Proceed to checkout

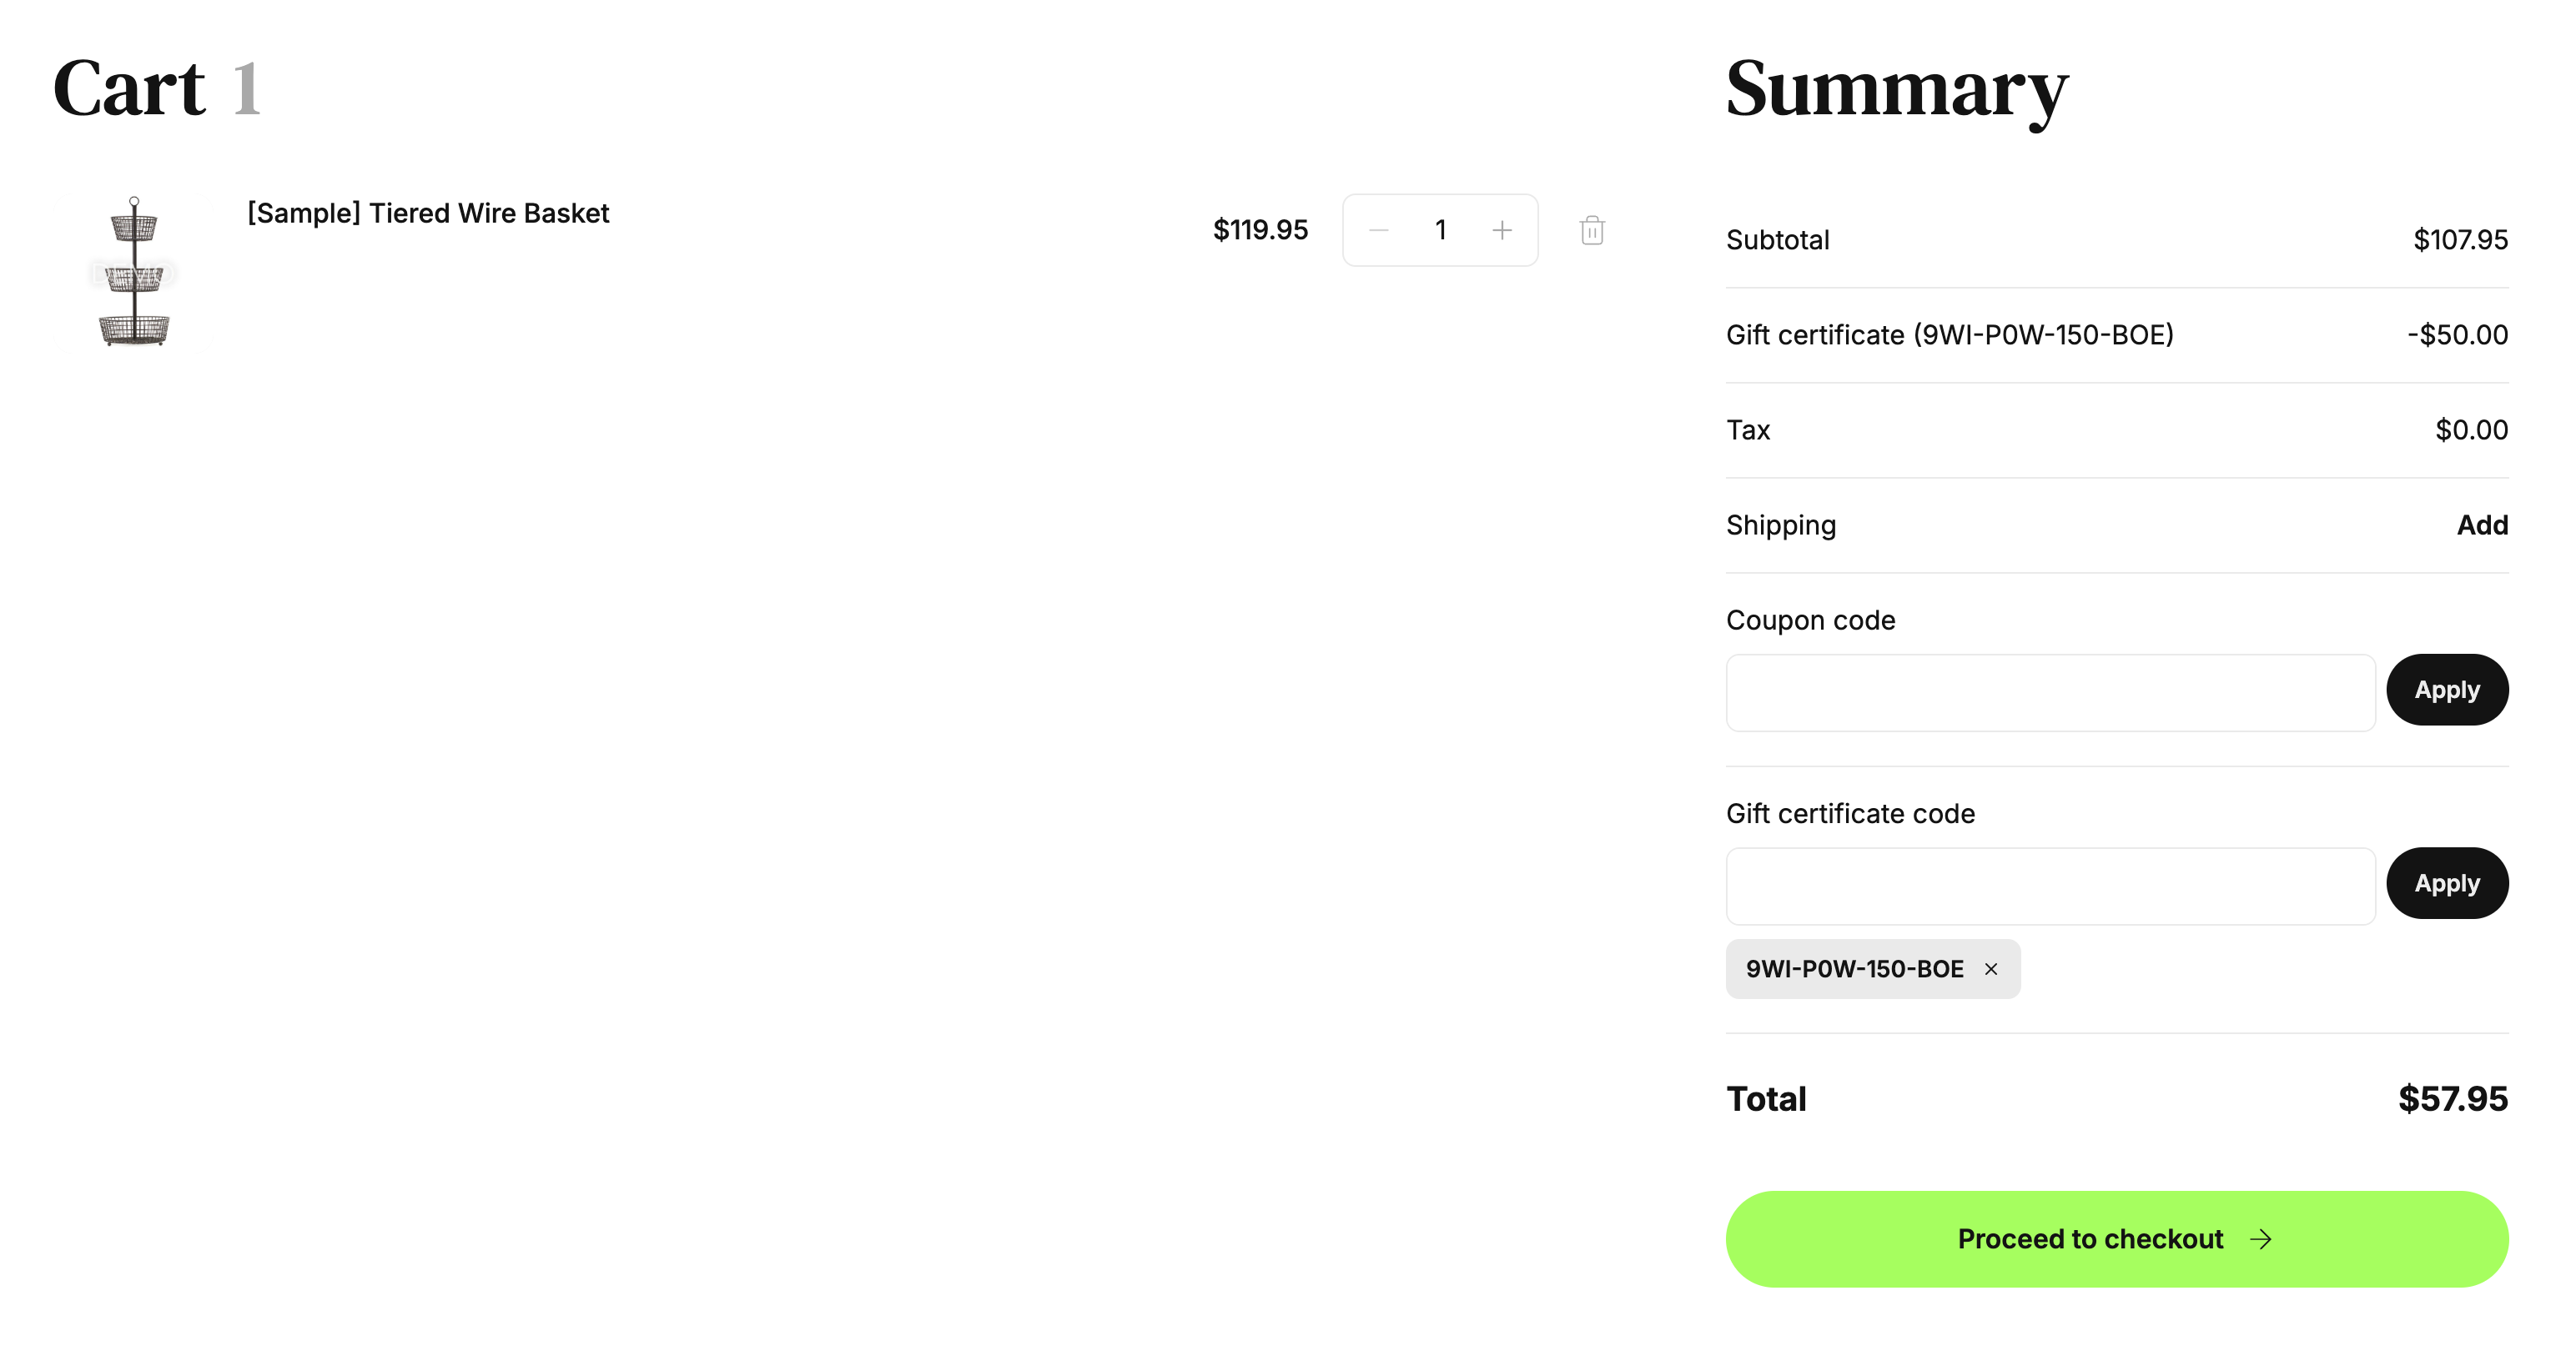[x=2116, y=1239]
